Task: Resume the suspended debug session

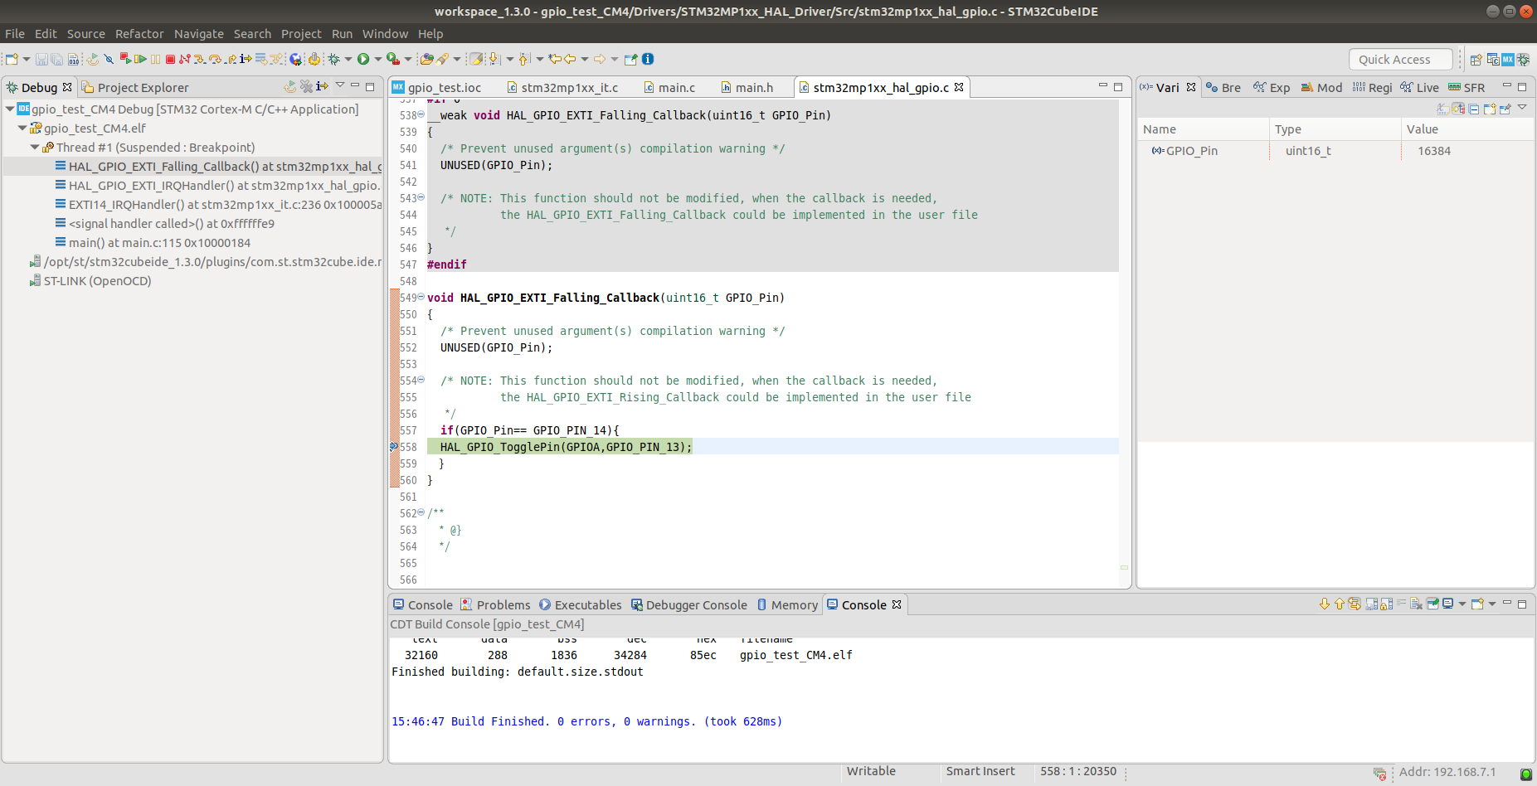Action: coord(140,59)
